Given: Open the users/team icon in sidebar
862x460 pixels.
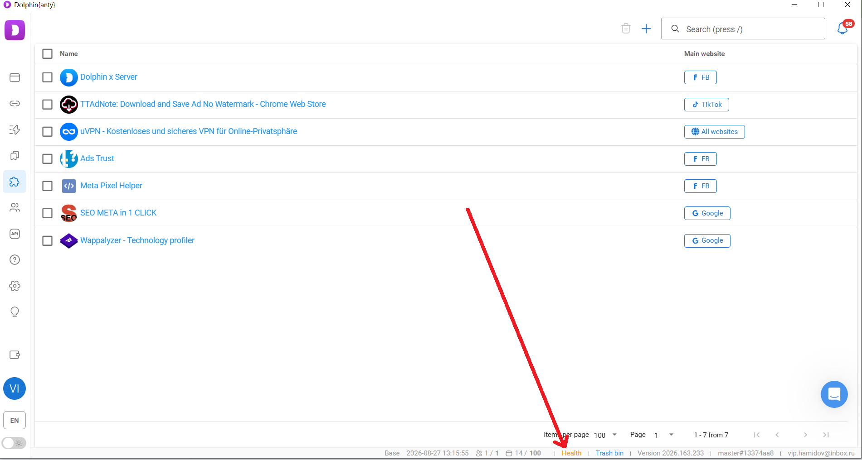Looking at the screenshot, I should point(15,207).
